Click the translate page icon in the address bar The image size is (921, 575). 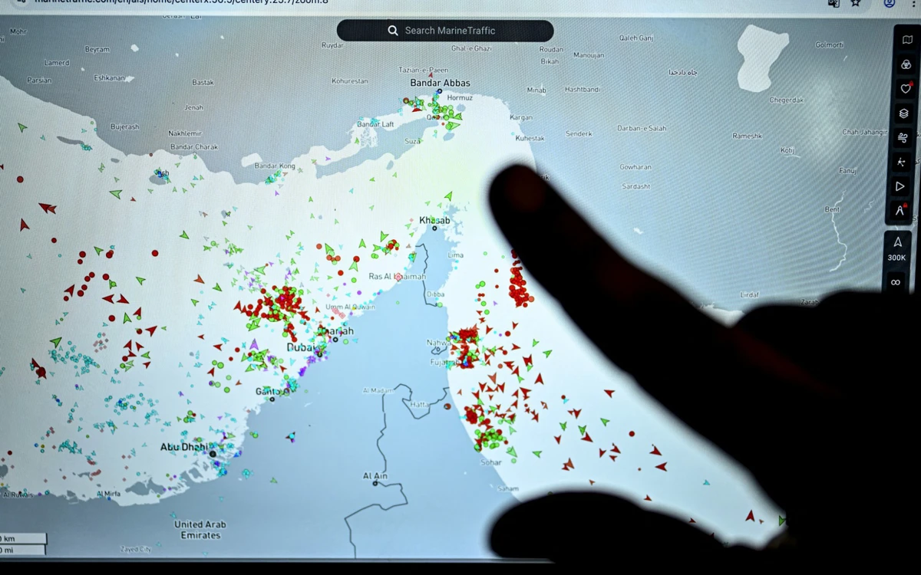pos(834,3)
